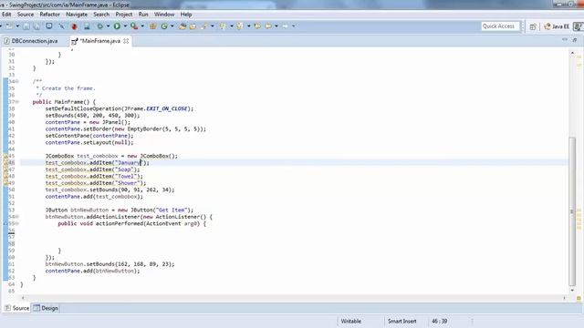Screen dimensions: 584x328
Task: Click the New Java Package icon
Action: 152,26
